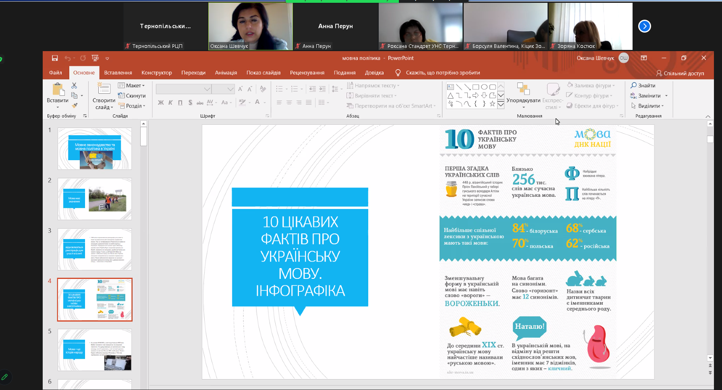This screenshot has height=390, width=722.
Task: Select the rectangle shape in shapes gallery
Action: [x=476, y=87]
